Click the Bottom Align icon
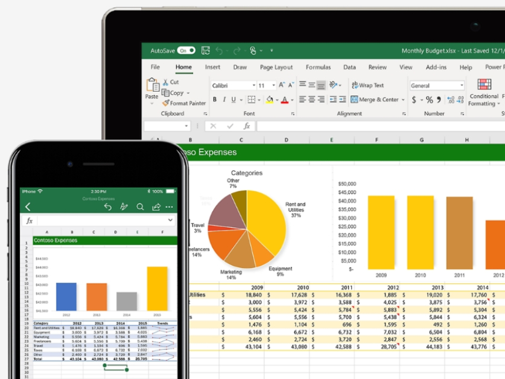 click(321, 86)
